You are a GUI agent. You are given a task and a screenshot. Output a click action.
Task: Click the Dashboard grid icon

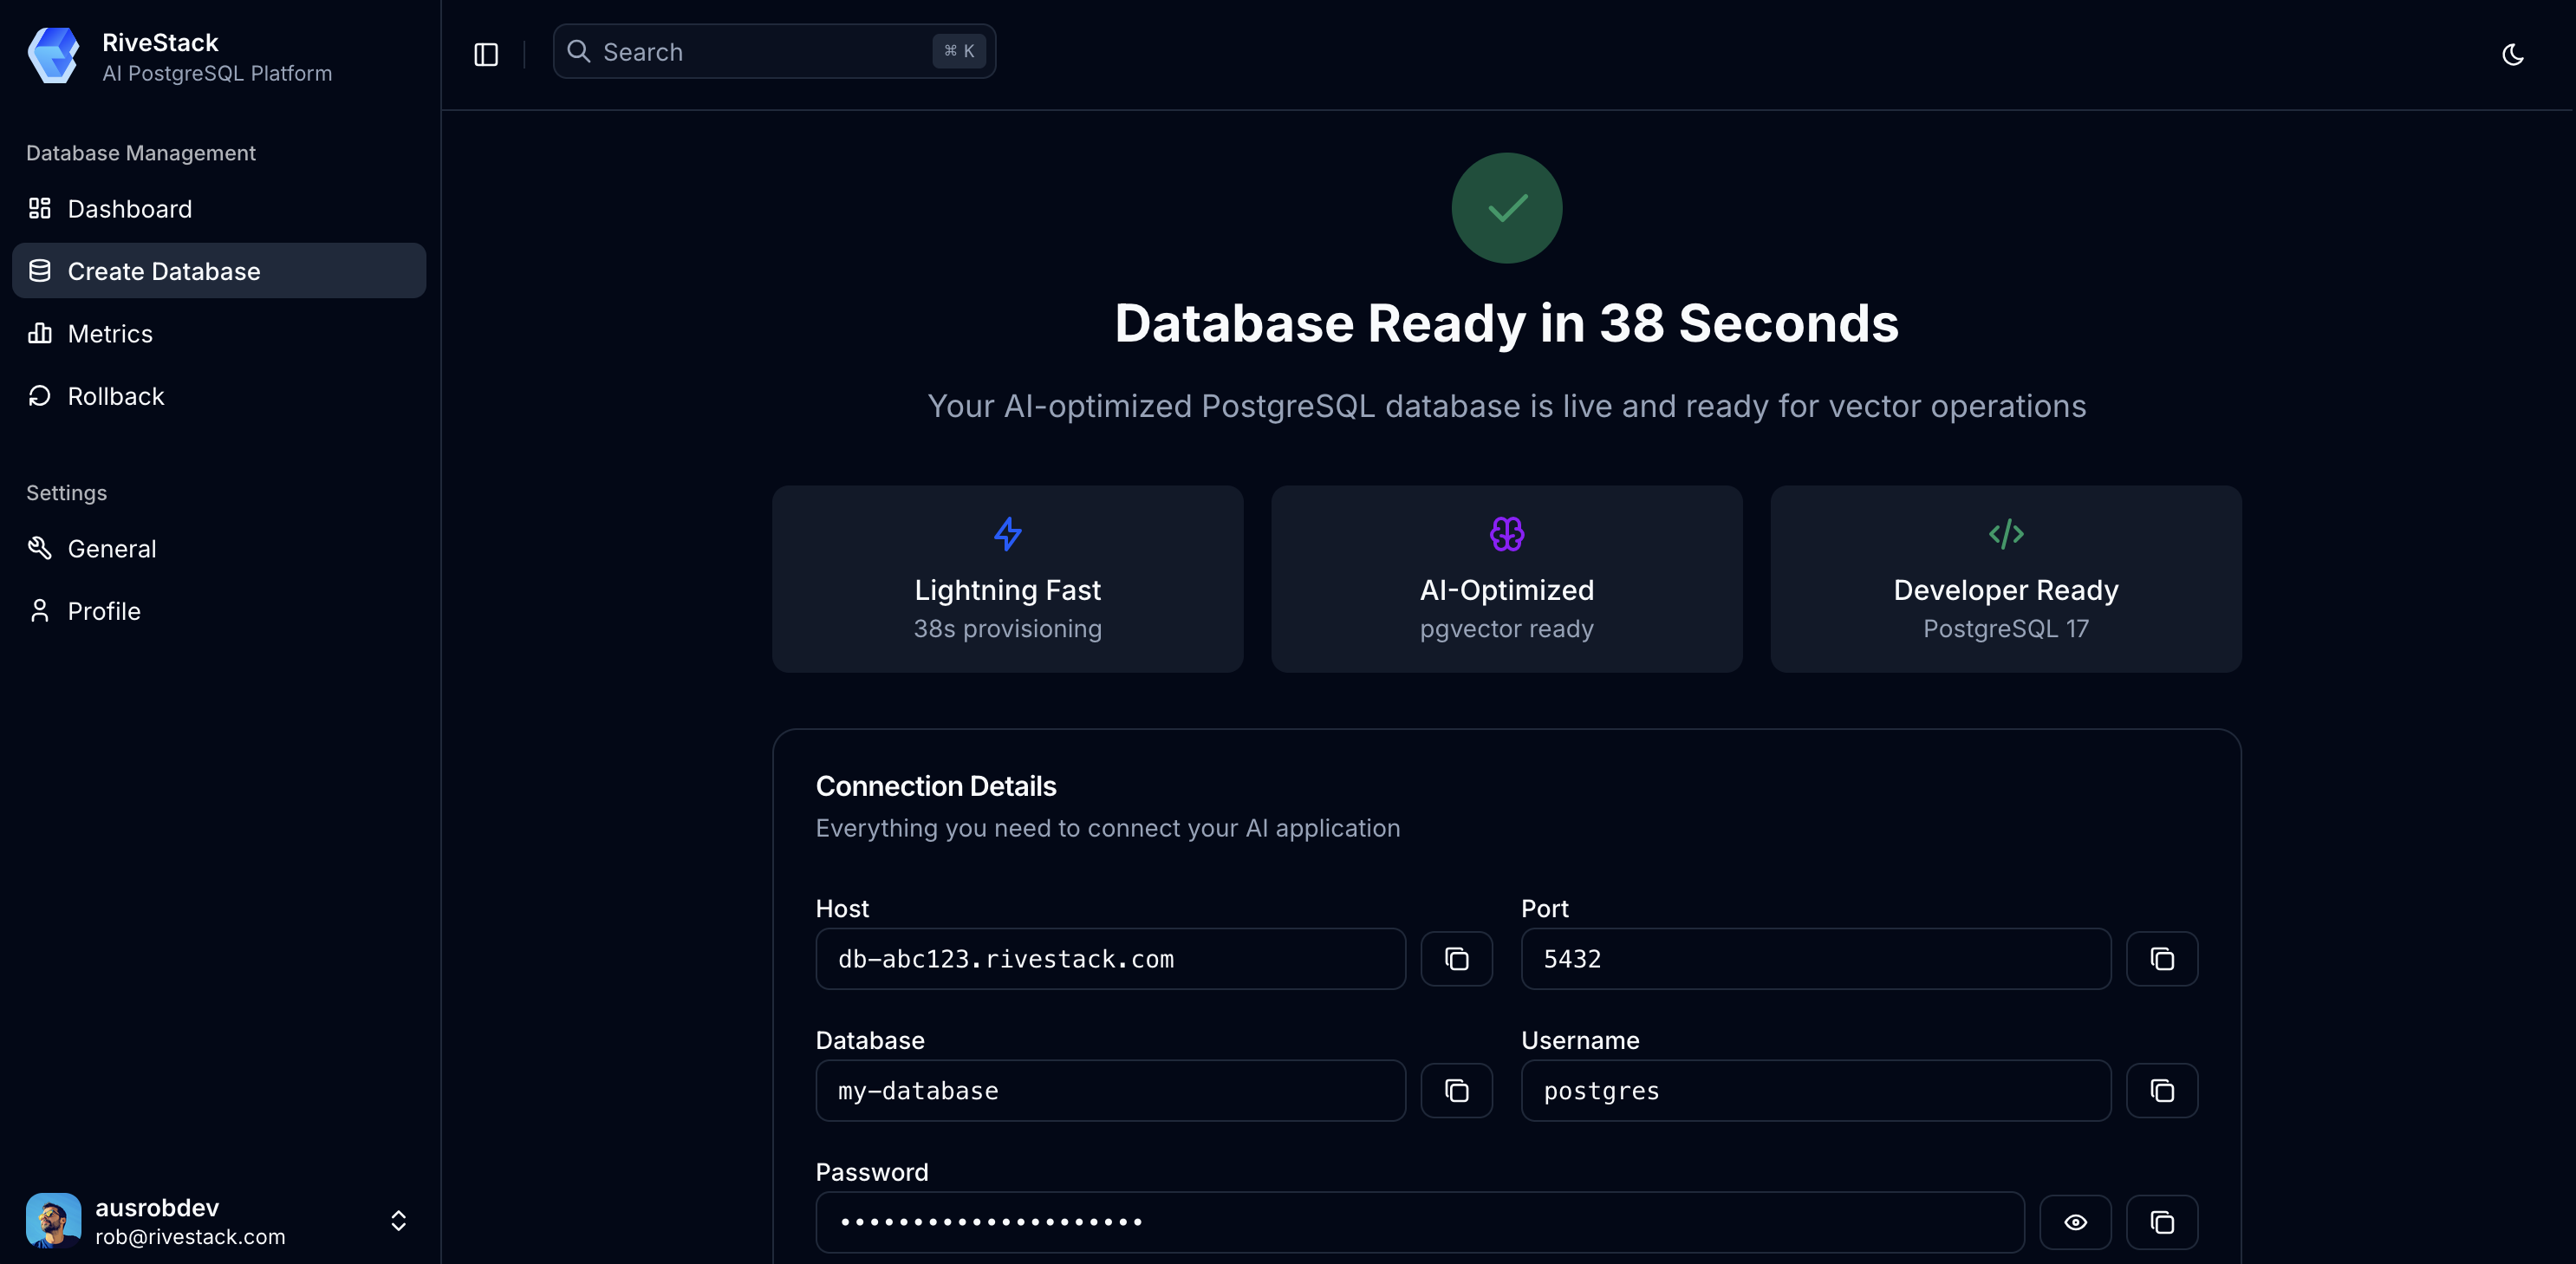pyautogui.click(x=40, y=208)
